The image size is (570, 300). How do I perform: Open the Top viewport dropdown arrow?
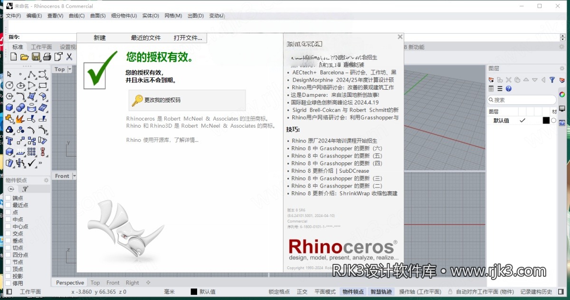(x=70, y=69)
